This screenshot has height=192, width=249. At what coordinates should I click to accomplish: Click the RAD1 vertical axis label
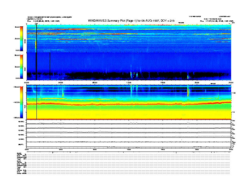[x=25, y=69]
